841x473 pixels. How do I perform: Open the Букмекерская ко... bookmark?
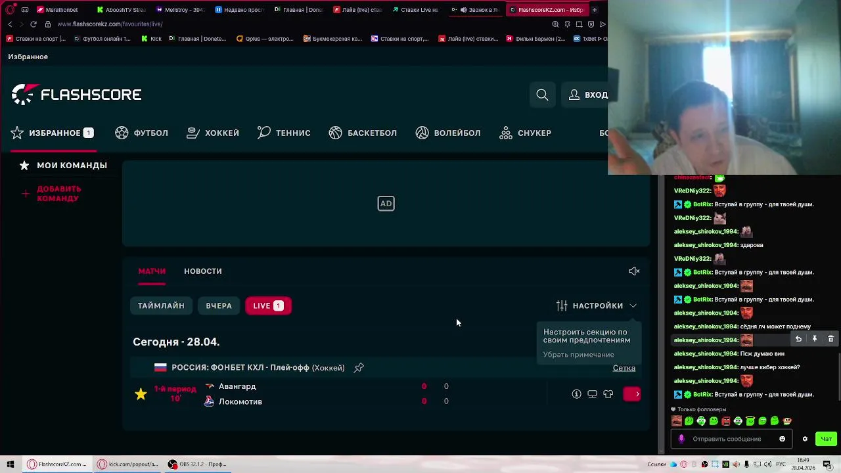coord(333,39)
